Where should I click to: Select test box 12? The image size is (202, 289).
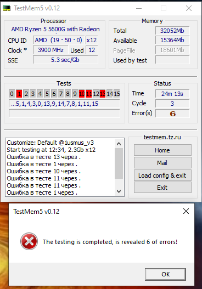(x=96, y=94)
